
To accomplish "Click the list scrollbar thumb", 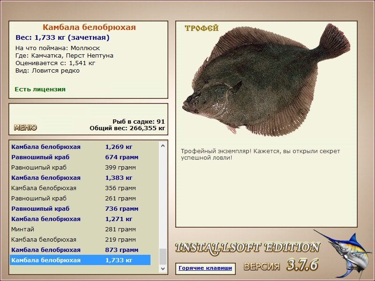I will click(x=163, y=257).
